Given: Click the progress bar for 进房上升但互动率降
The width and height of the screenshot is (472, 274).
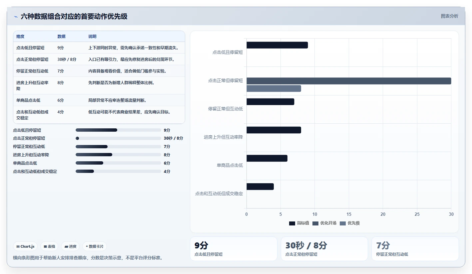Looking at the screenshot, I should point(118,155).
